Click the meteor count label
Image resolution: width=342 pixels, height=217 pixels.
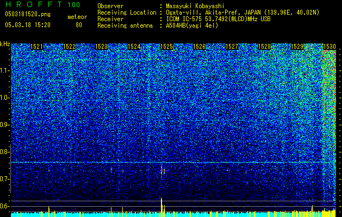pyautogui.click(x=77, y=17)
